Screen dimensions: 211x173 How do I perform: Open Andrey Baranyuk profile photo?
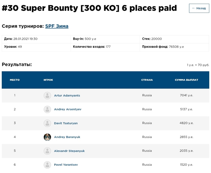(47, 137)
